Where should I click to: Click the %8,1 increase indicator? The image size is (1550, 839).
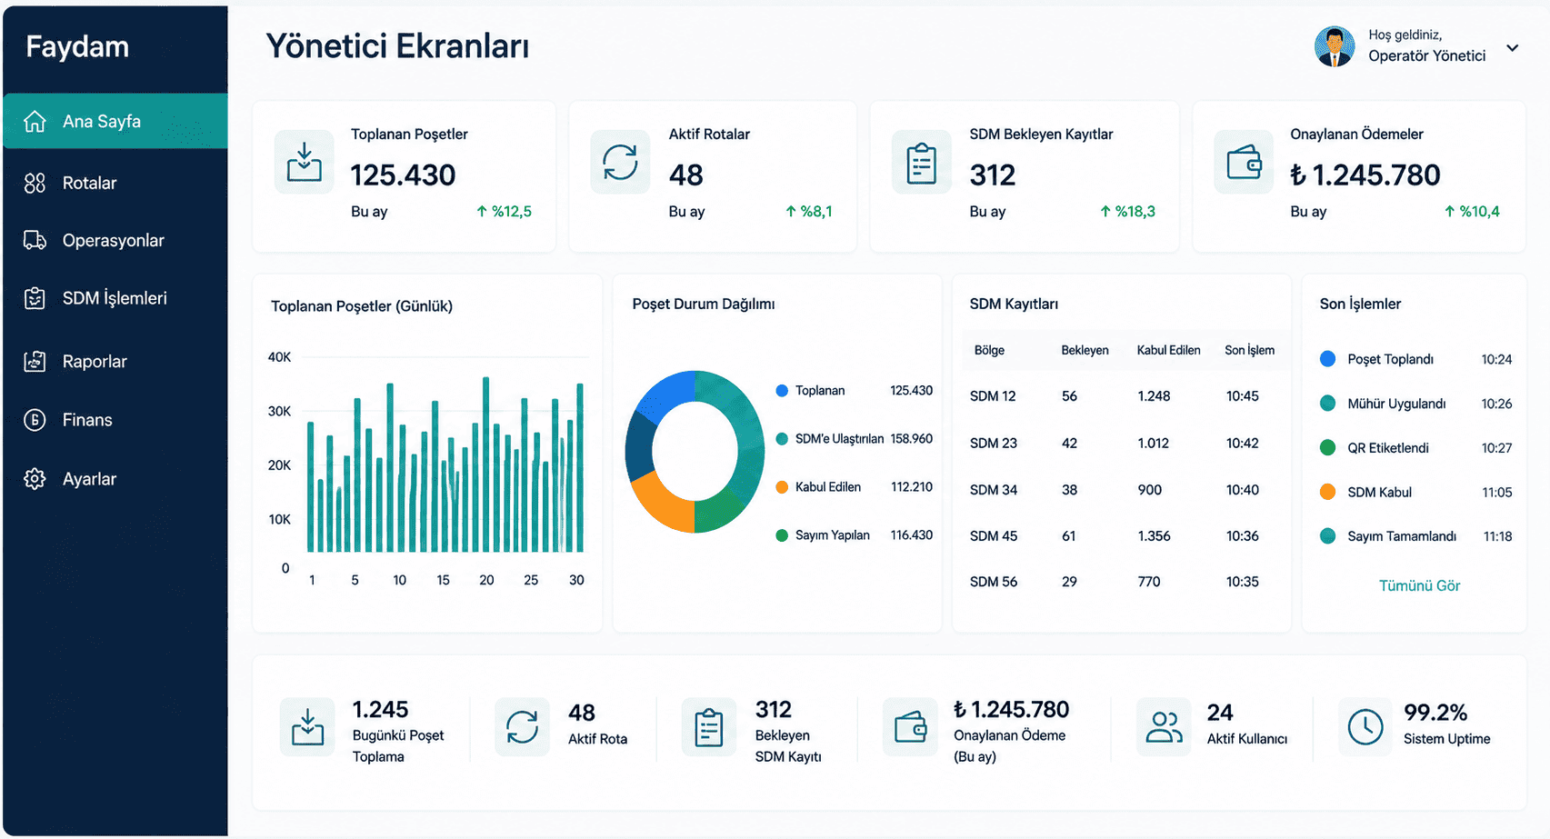click(809, 212)
